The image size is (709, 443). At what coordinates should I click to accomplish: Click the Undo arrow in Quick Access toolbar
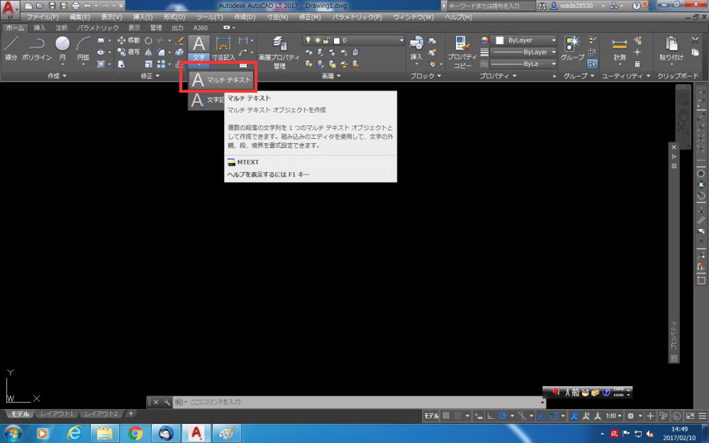(88, 6)
